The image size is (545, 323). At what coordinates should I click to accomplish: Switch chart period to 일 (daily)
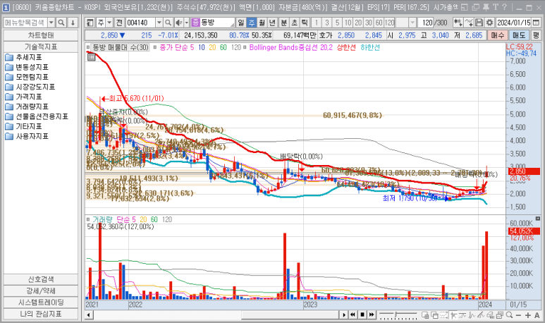[241, 23]
